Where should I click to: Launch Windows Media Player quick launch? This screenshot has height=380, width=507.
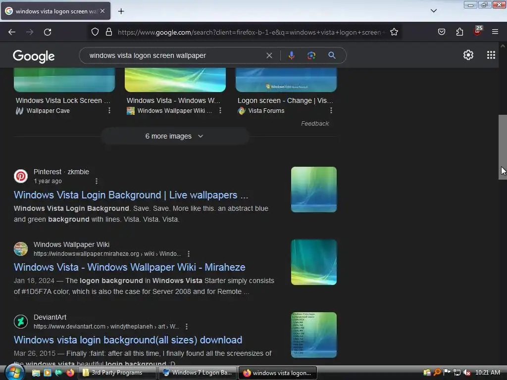(x=48, y=373)
